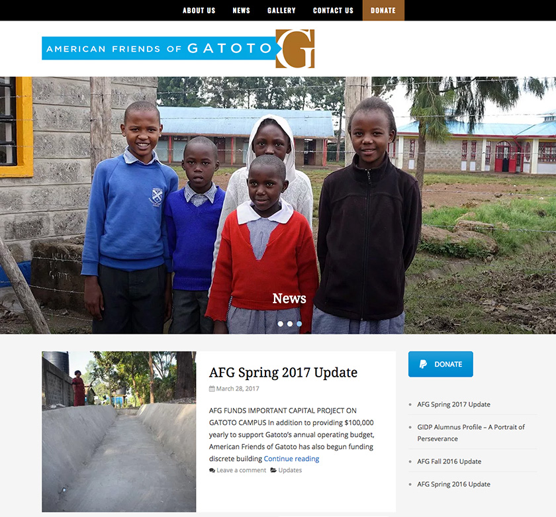The width and height of the screenshot is (556, 517).
Task: Open GIDP Alumnus Profile sidebar link
Action: click(x=471, y=433)
